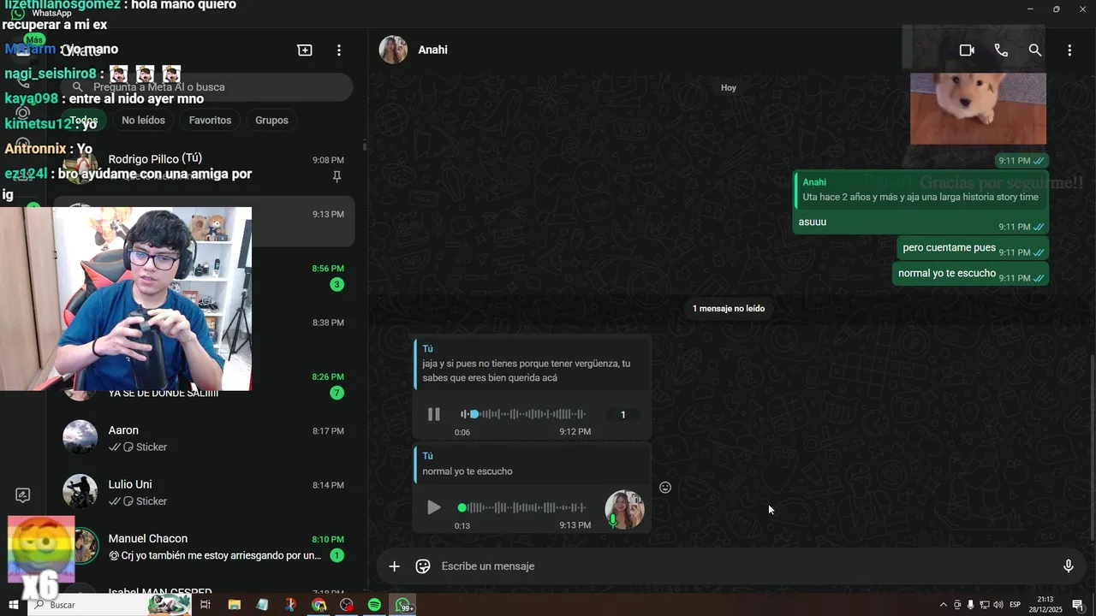Select the Grupos filter tab

tap(271, 121)
